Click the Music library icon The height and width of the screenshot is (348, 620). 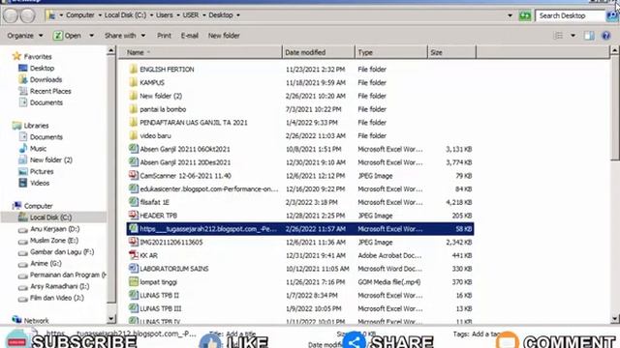point(23,148)
